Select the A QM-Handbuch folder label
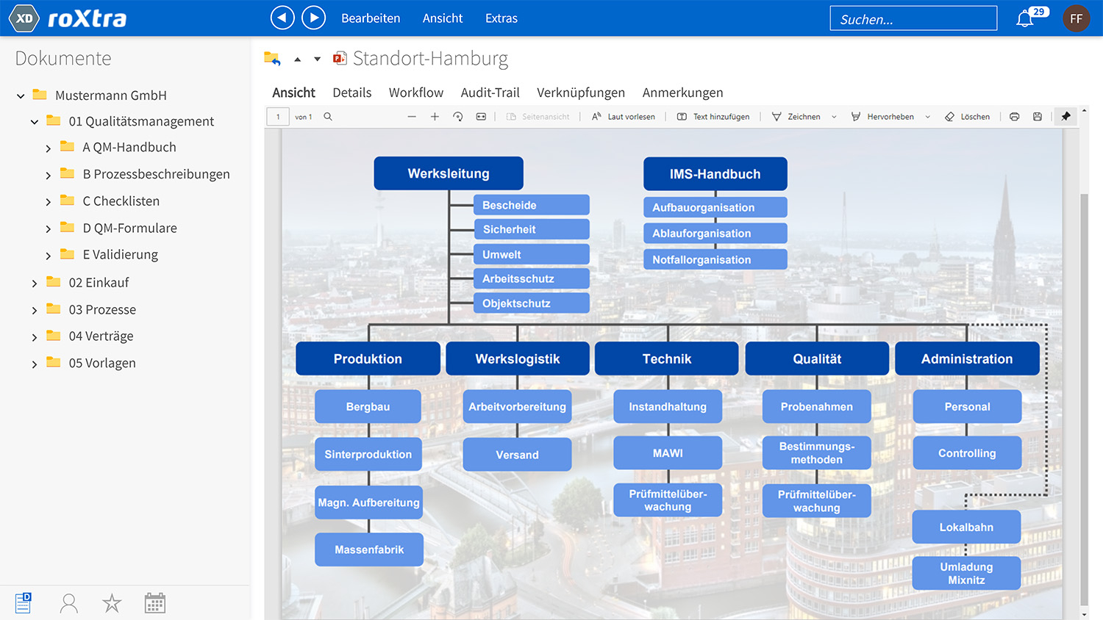The width and height of the screenshot is (1103, 620). (x=129, y=147)
